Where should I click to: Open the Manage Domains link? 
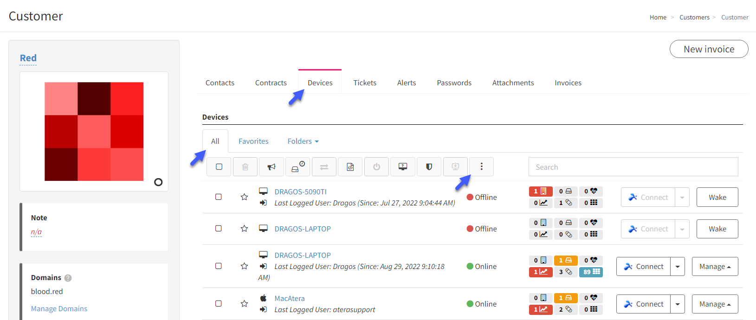[59, 309]
